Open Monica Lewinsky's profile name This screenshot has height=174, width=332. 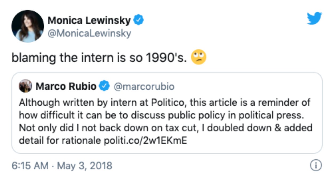89,19
